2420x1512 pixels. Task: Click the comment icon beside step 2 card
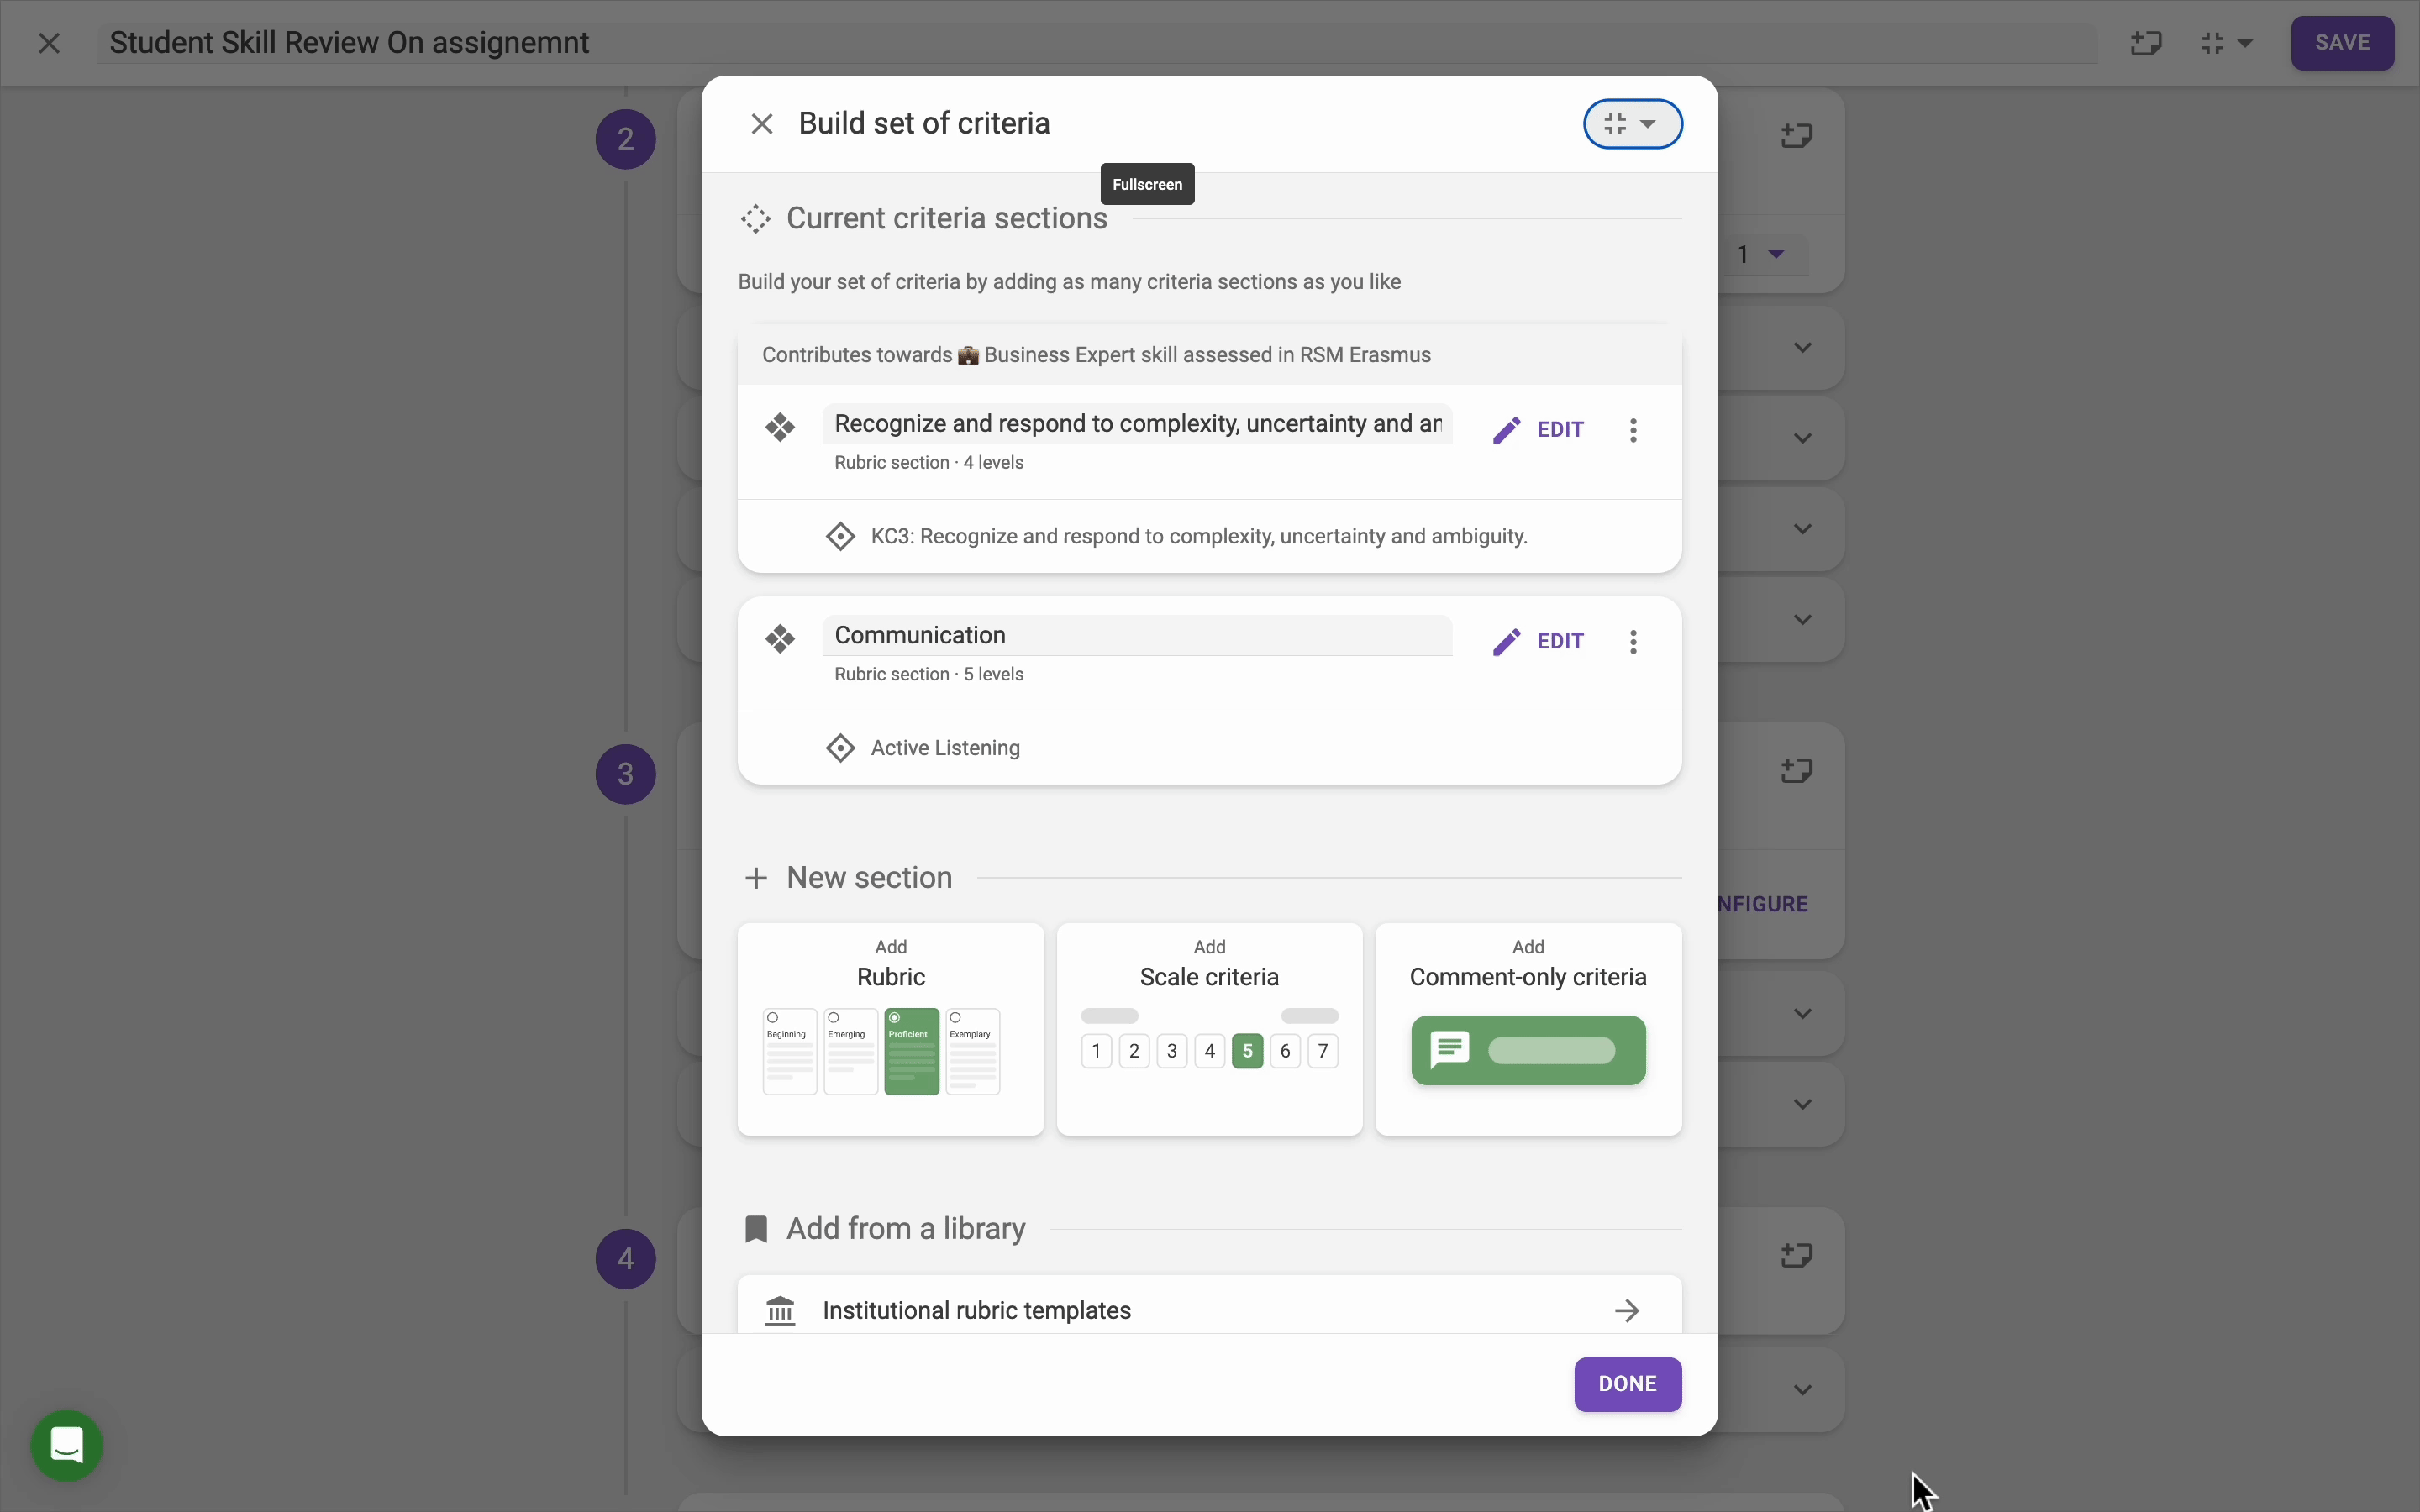coord(1797,135)
